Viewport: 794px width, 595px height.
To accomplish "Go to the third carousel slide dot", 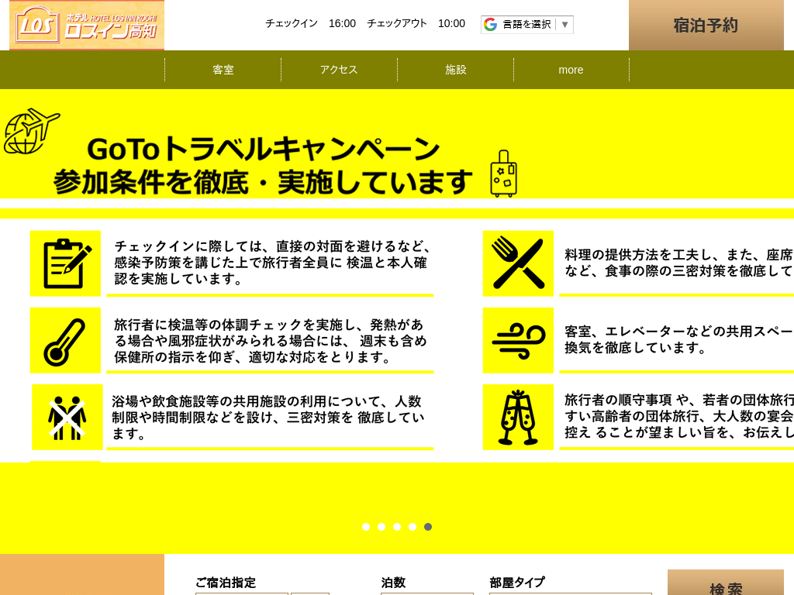I will pyautogui.click(x=397, y=527).
